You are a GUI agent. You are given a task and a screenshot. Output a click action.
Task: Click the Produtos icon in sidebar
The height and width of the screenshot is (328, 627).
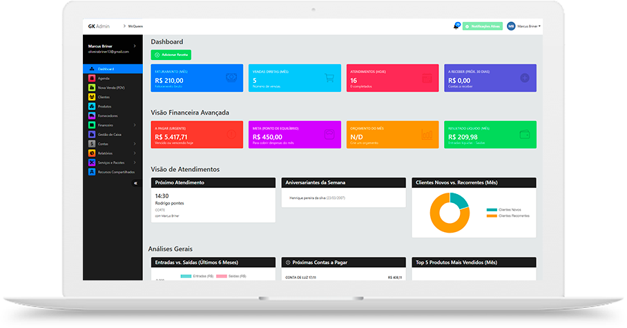point(91,106)
